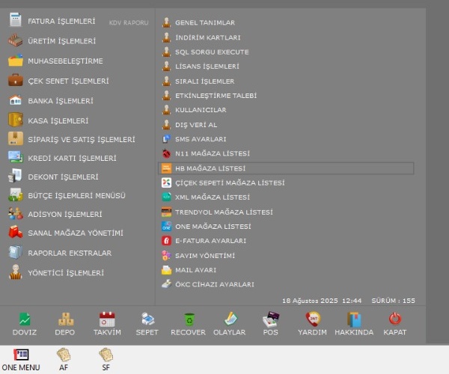
Task: Open Yönetici İşlemleri manager icon
Action: pos(16,272)
